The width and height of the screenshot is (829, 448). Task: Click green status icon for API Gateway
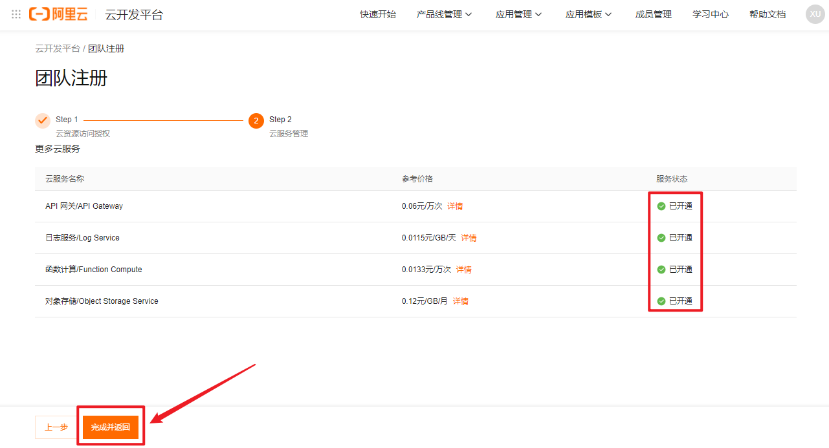tap(661, 206)
